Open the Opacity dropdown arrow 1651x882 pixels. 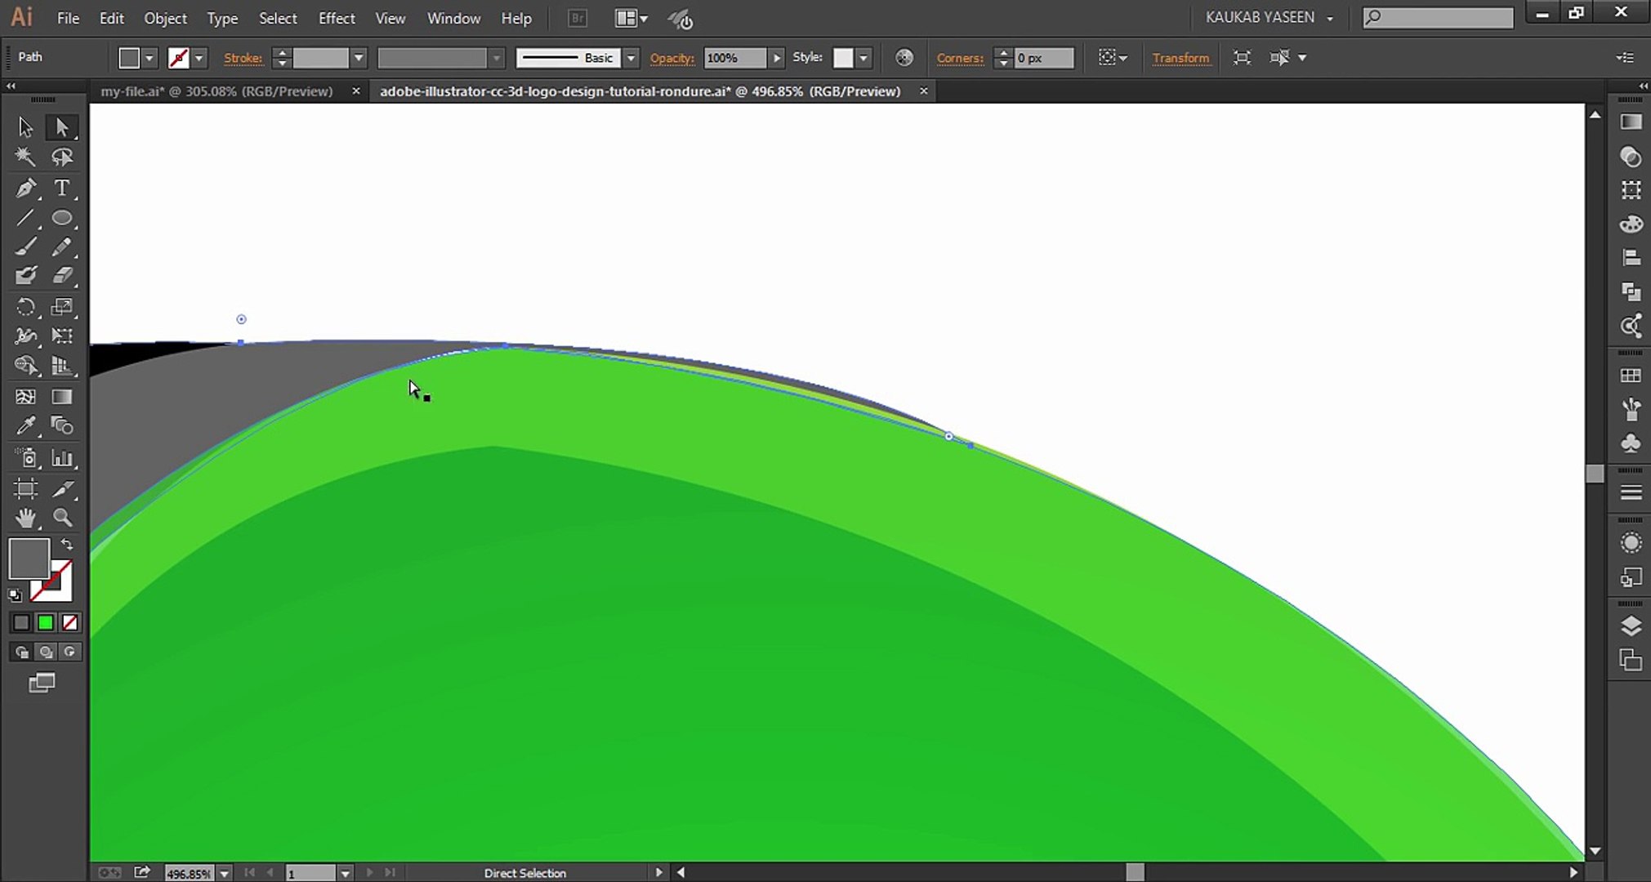777,58
